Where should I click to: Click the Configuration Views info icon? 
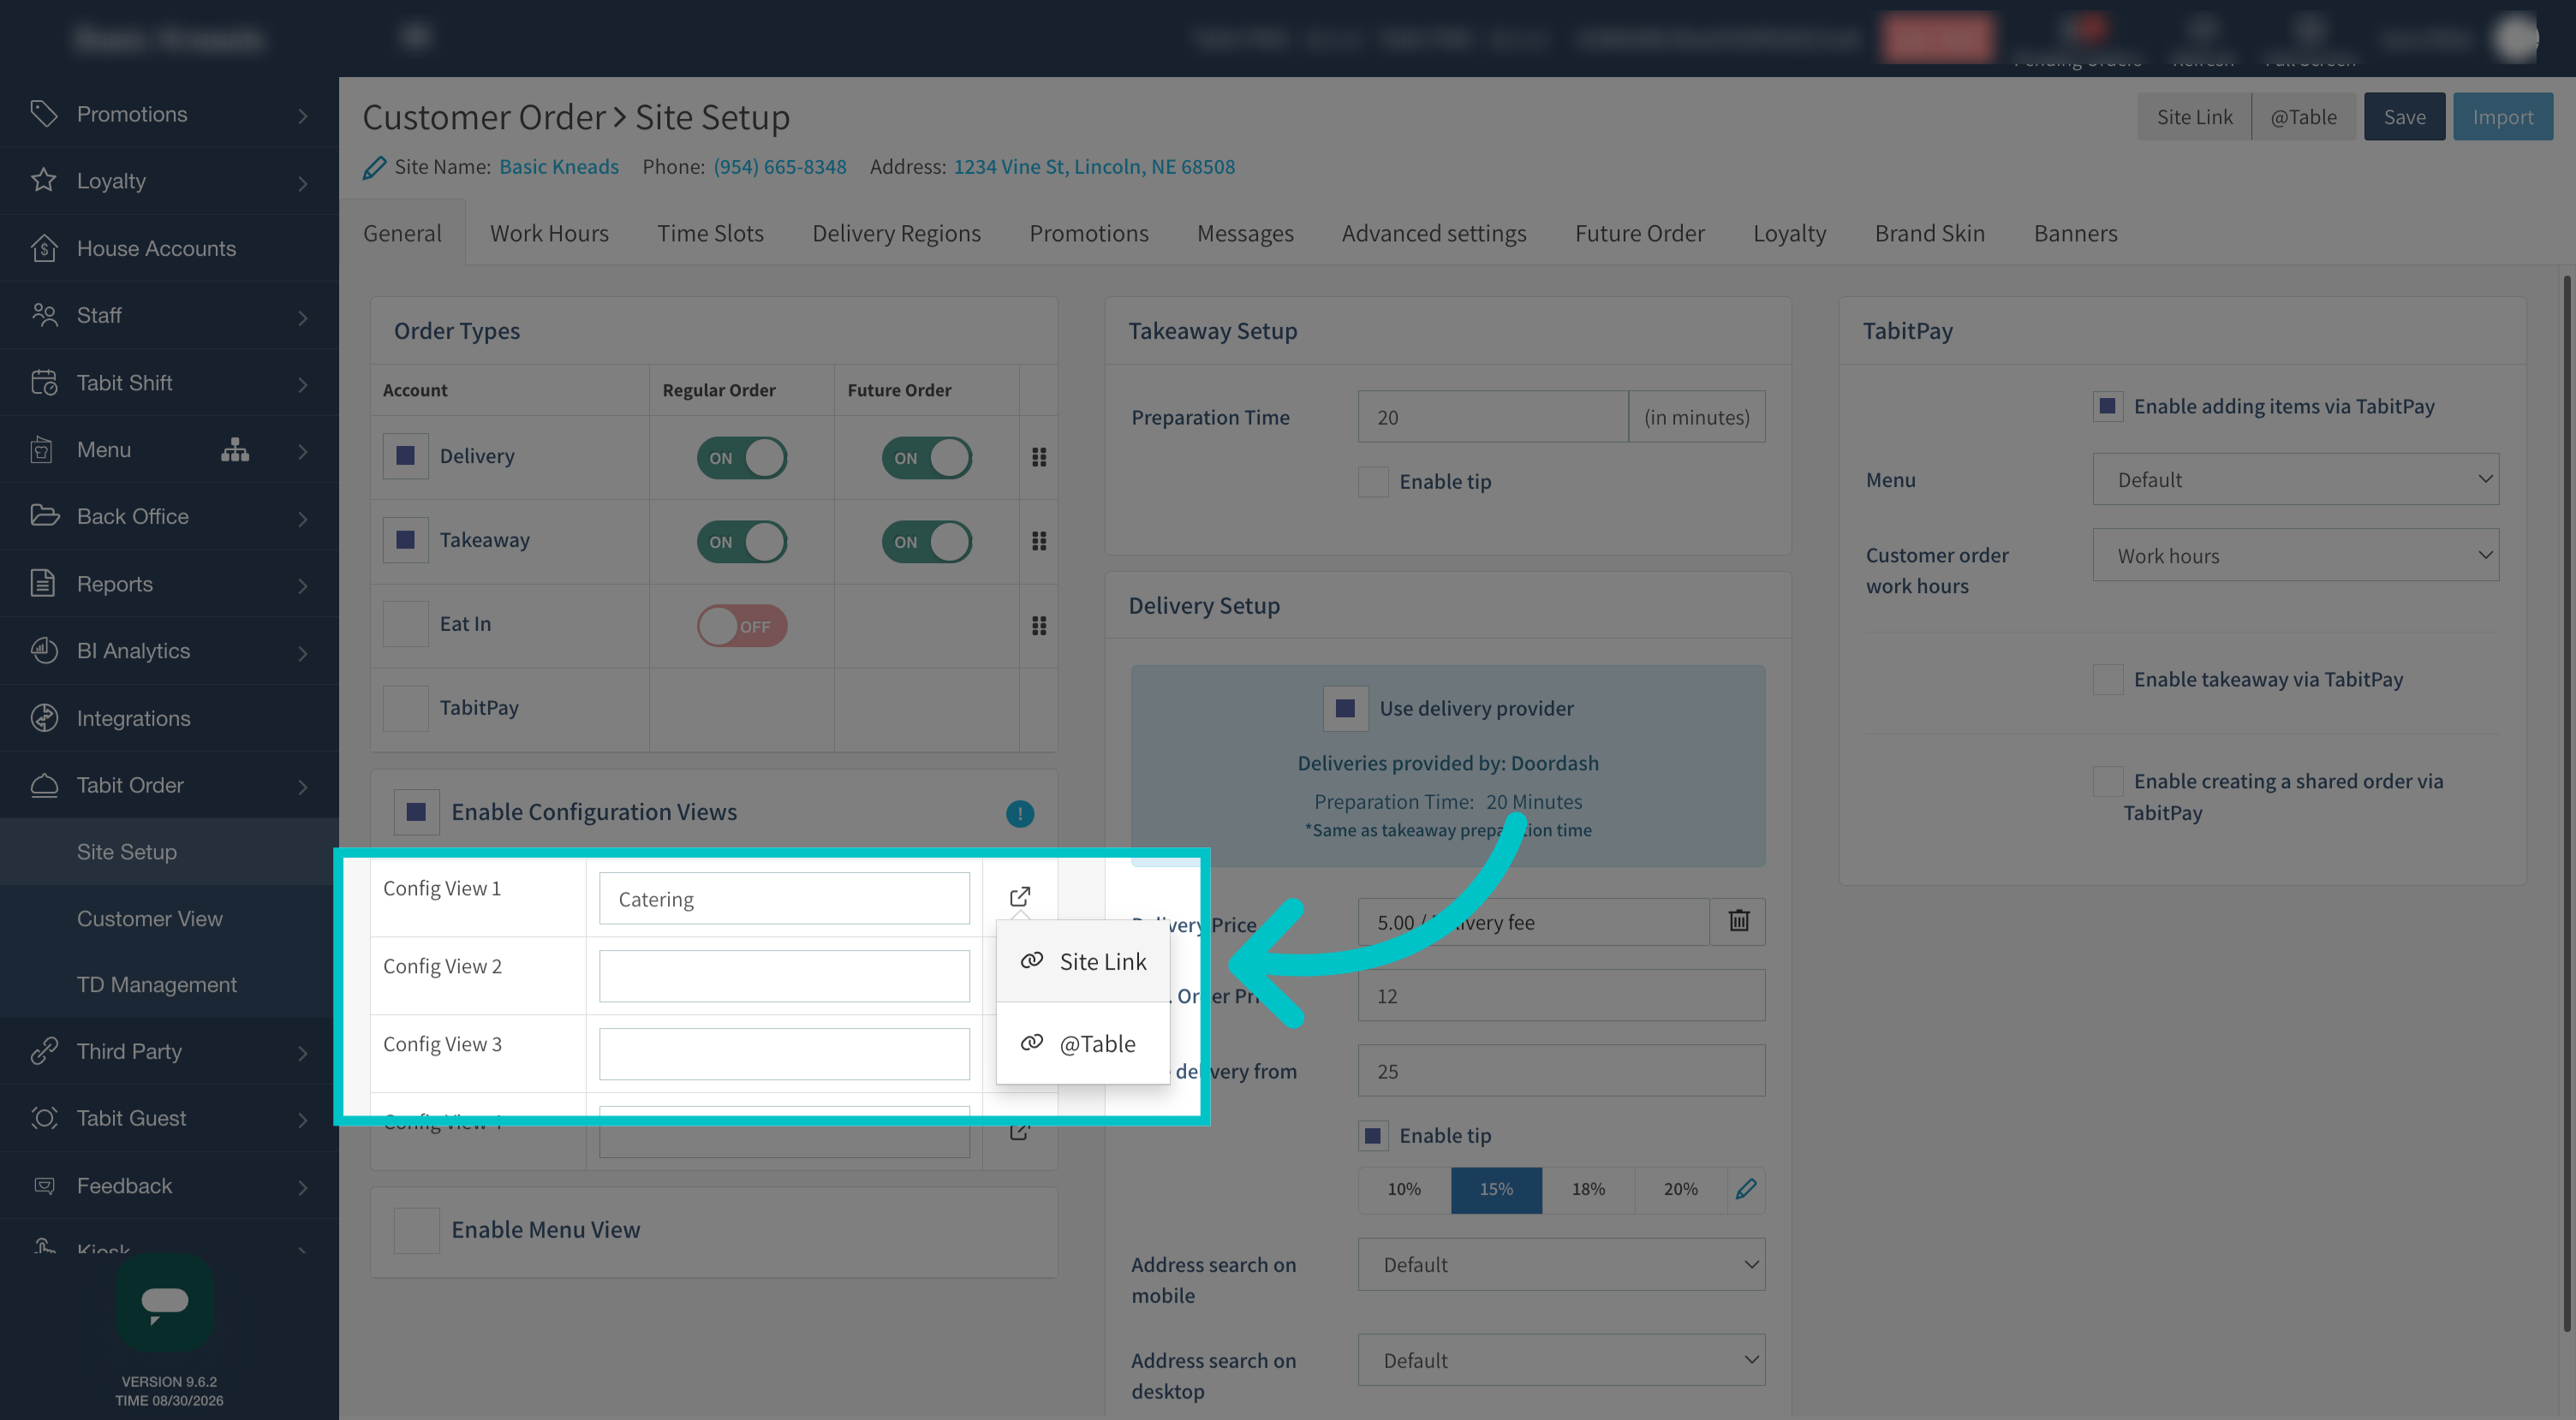pyautogui.click(x=1019, y=813)
